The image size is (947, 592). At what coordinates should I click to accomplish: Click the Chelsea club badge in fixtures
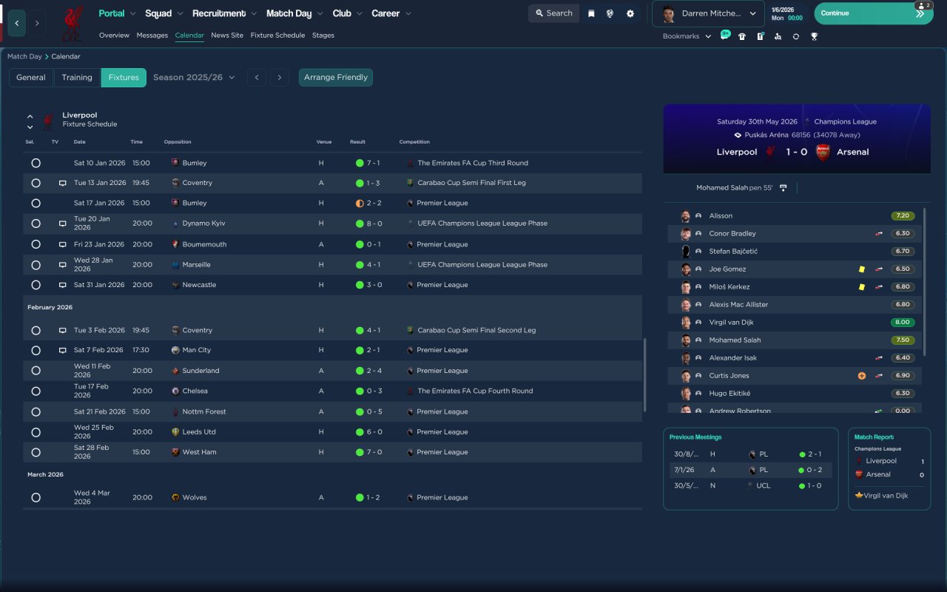[x=175, y=391]
